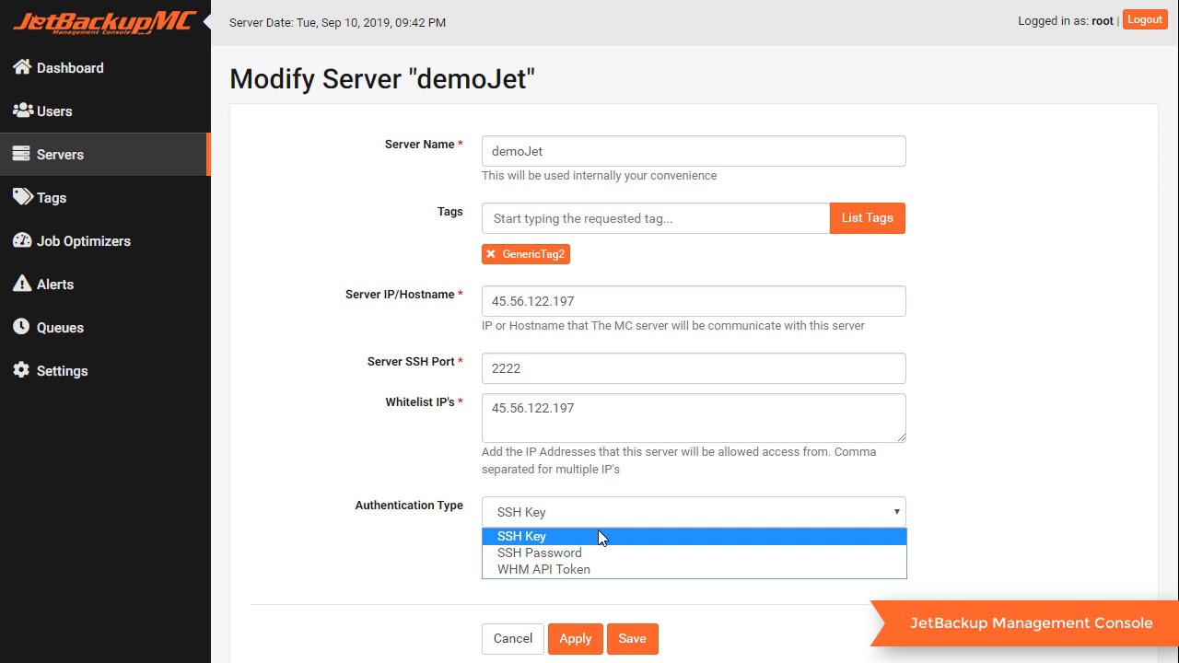Choose SSH Password option
Viewport: 1179px width, 663px height.
pos(695,552)
